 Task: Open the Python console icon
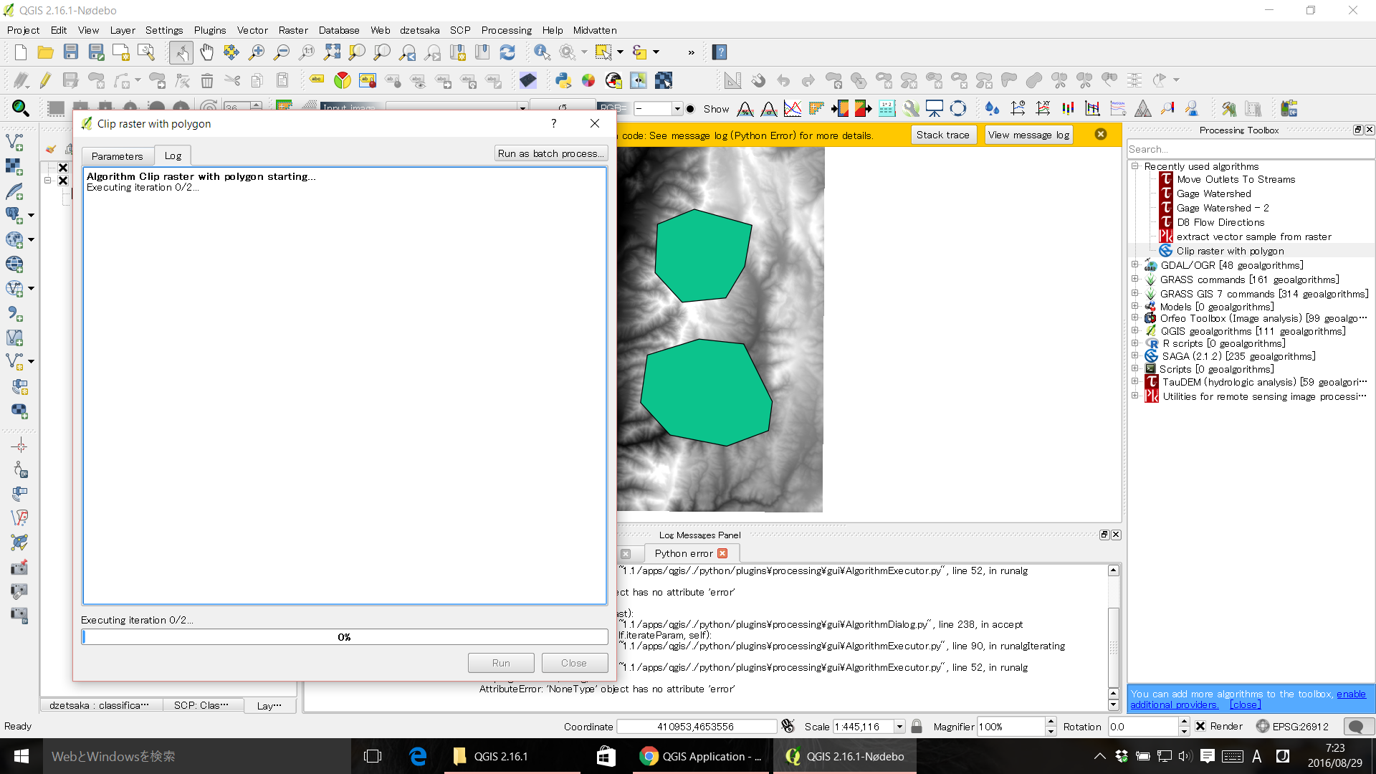[563, 80]
